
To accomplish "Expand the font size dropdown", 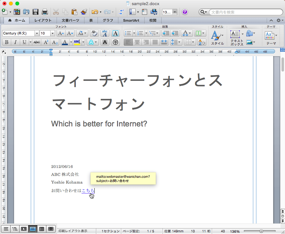I will tap(52, 33).
